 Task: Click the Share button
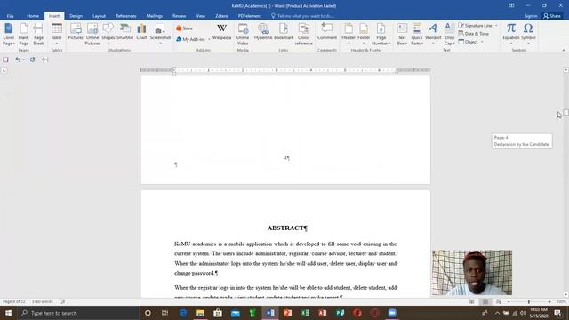pyautogui.click(x=552, y=16)
